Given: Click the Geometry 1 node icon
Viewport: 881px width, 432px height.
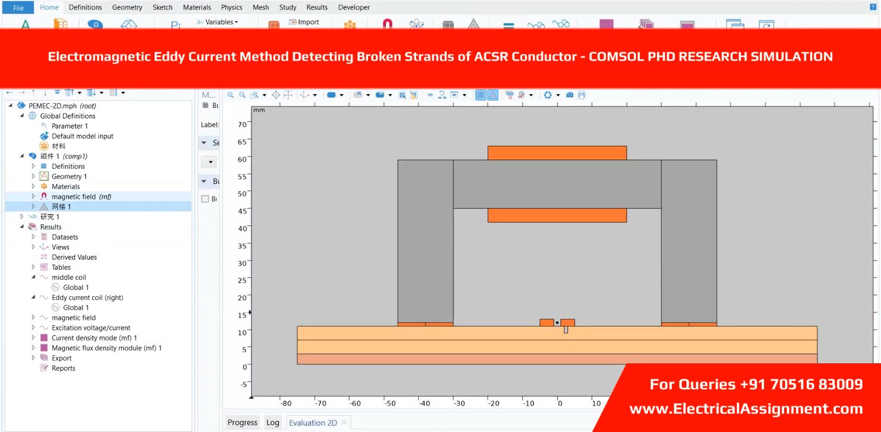Looking at the screenshot, I should pos(44,177).
